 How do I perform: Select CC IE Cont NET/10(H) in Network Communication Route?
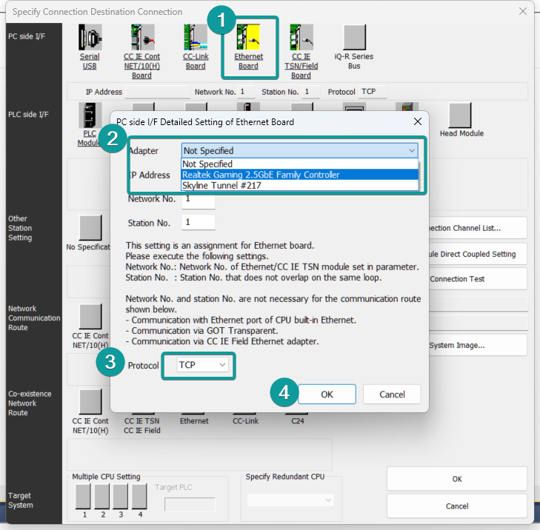coord(90,316)
